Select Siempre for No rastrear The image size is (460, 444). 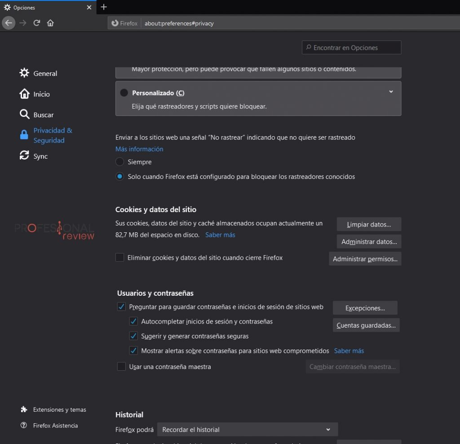[119, 162]
